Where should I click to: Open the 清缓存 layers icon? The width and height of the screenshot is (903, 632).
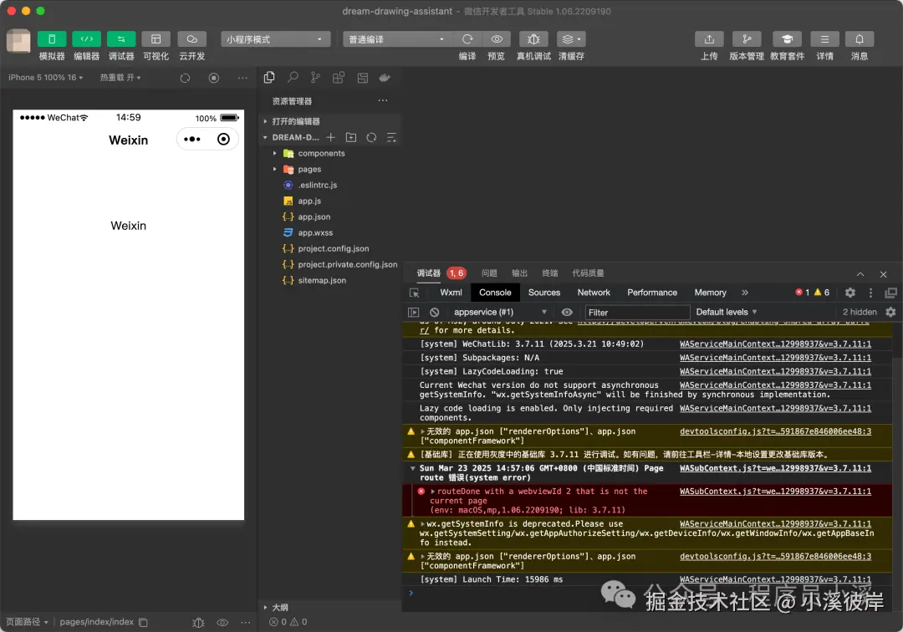click(571, 39)
